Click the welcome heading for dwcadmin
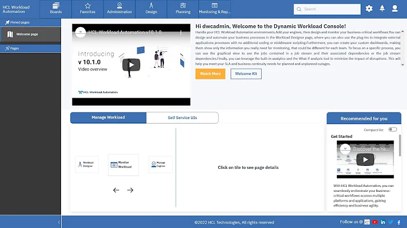 [270, 26]
